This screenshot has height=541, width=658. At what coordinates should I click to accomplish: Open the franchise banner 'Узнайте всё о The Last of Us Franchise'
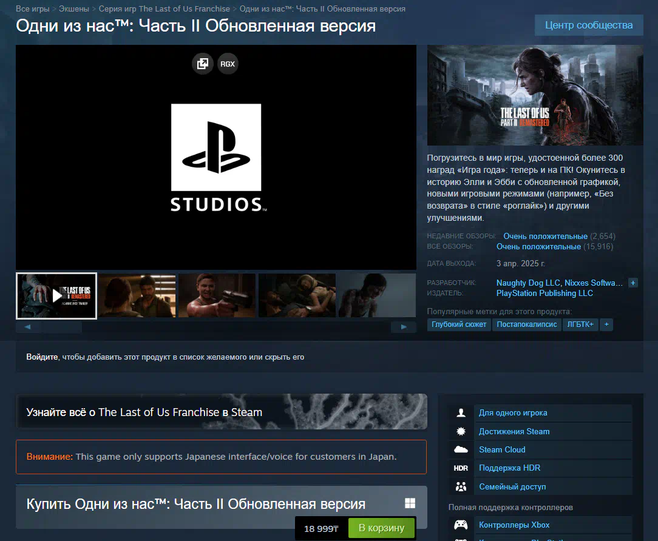coord(222,411)
